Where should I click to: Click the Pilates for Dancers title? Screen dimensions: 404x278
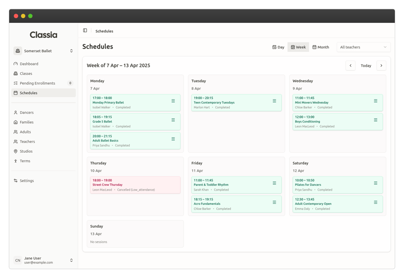click(308, 184)
